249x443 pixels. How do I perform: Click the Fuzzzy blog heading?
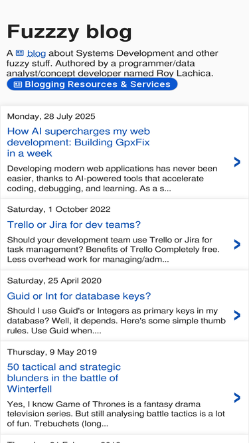pyautogui.click(x=69, y=31)
